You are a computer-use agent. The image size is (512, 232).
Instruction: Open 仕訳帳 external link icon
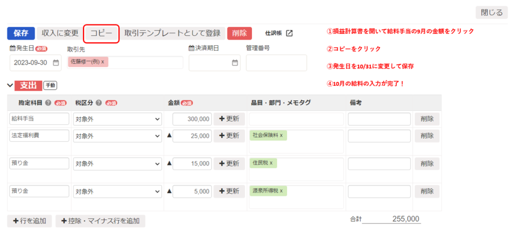pos(289,33)
